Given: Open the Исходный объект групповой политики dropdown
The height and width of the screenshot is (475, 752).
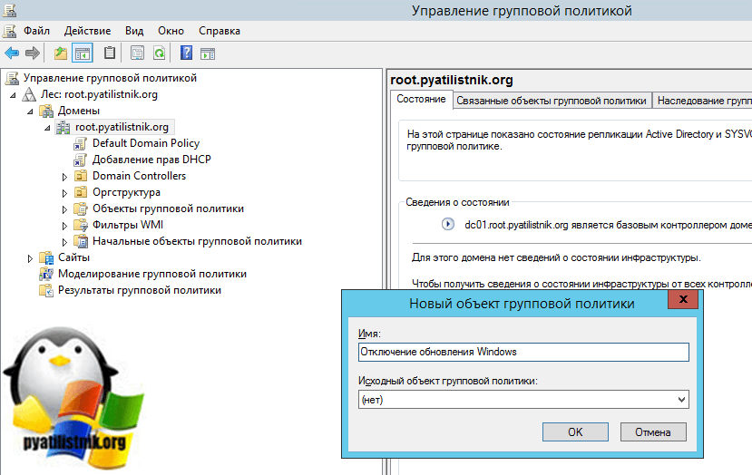Looking at the screenshot, I should click(681, 399).
